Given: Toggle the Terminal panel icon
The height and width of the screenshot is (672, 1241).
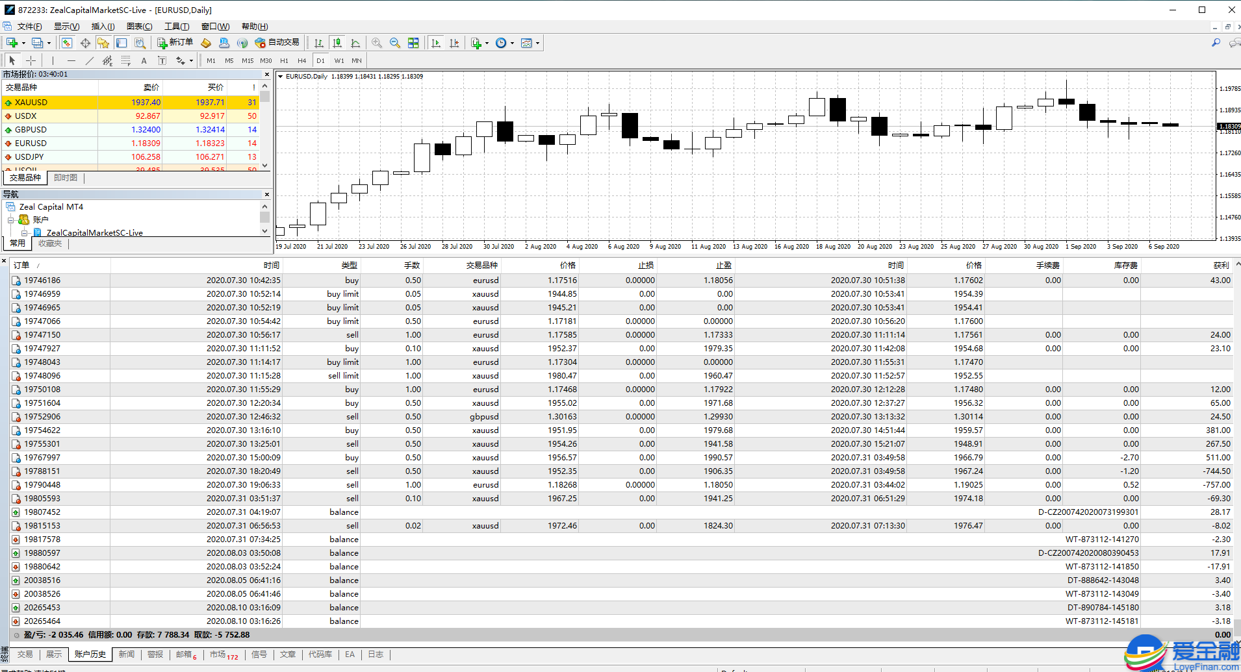Looking at the screenshot, I should [x=122, y=43].
